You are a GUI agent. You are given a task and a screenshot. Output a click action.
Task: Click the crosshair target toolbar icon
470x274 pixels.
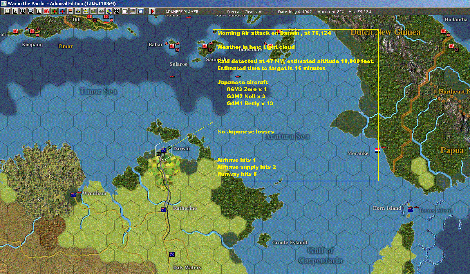pos(117,11)
